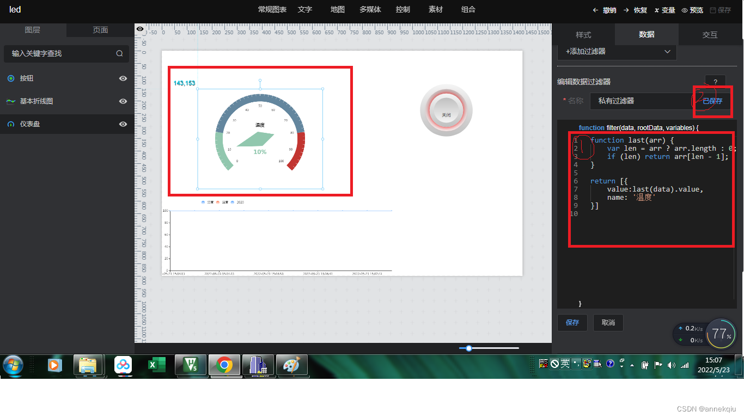The image size is (744, 418).
Task: Hide the 基本折线图 layer with eye icon
Action: tap(123, 101)
